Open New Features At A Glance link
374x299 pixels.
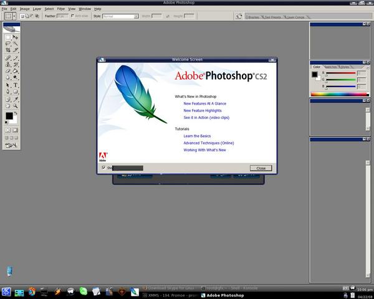[204, 103]
